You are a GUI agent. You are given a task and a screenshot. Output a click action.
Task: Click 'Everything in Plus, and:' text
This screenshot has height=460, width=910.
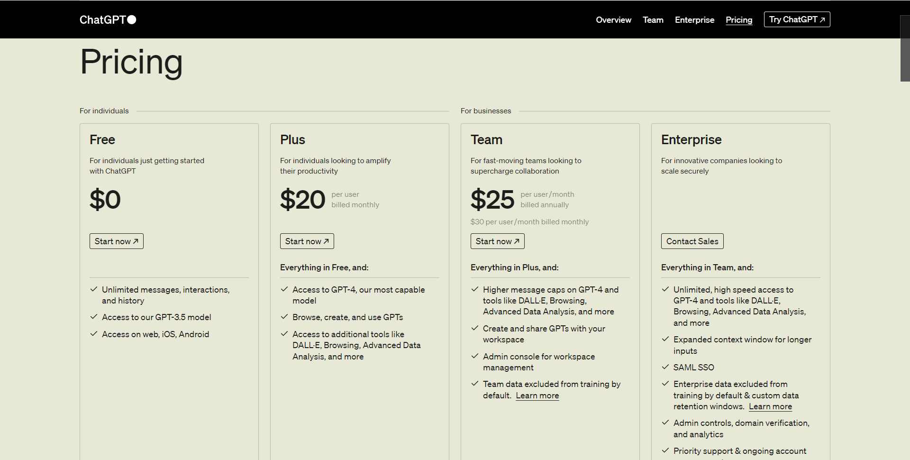pyautogui.click(x=514, y=267)
